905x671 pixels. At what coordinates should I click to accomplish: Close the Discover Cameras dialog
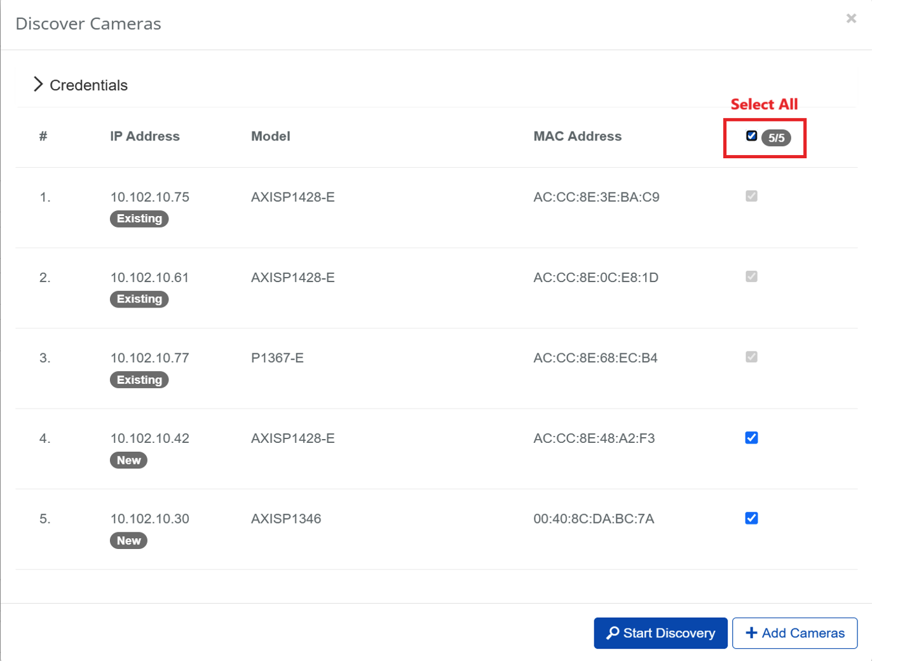[851, 18]
